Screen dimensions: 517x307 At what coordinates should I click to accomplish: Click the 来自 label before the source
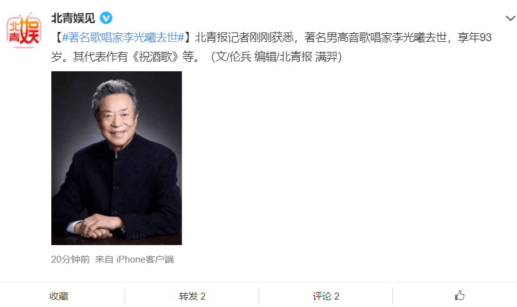pyautogui.click(x=104, y=259)
